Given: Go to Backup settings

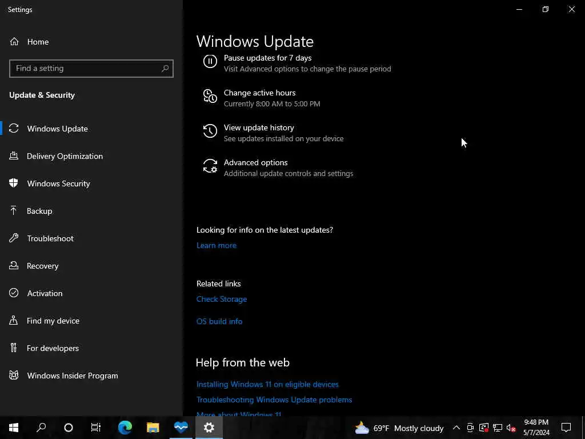Looking at the screenshot, I should coord(39,211).
